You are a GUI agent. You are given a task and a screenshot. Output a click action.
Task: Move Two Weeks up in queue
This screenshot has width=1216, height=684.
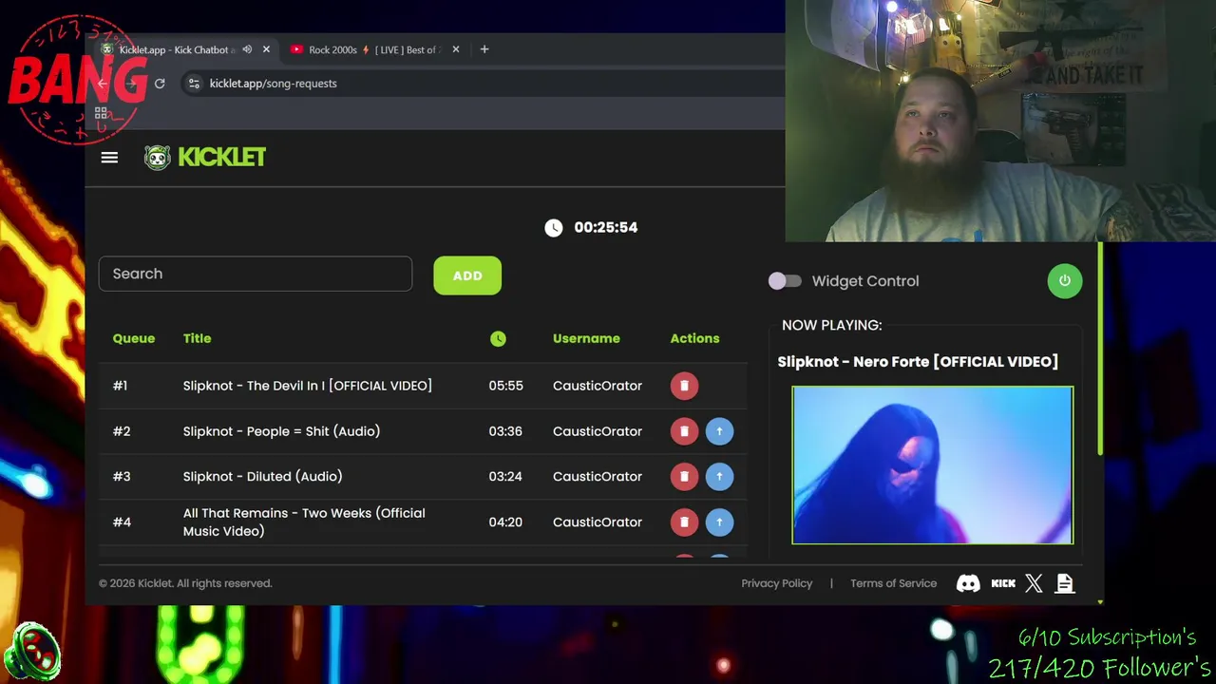[x=719, y=522]
